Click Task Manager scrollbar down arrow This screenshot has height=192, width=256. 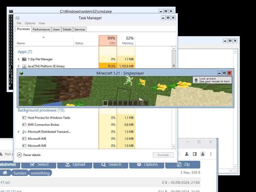coord(174,146)
